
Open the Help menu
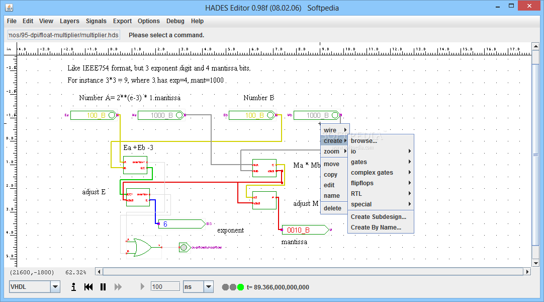pos(197,21)
